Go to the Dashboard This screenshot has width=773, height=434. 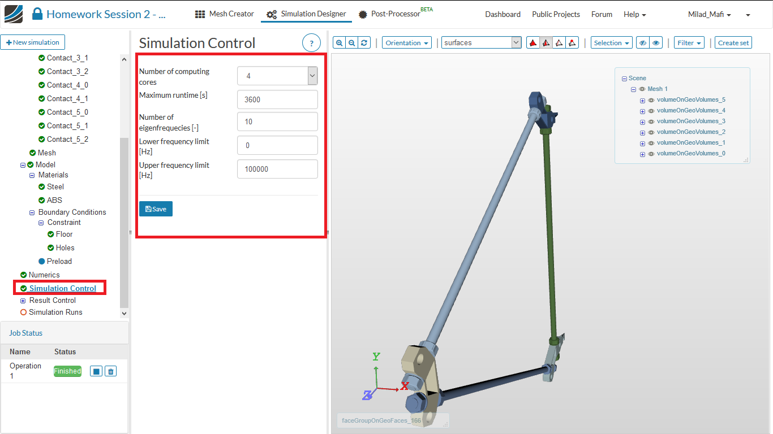pos(503,14)
